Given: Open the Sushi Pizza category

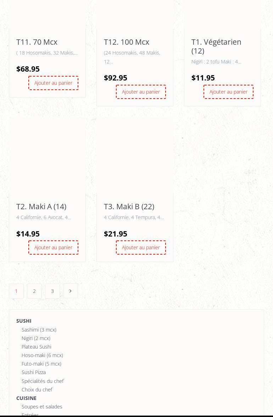Looking at the screenshot, I should click(34, 372).
